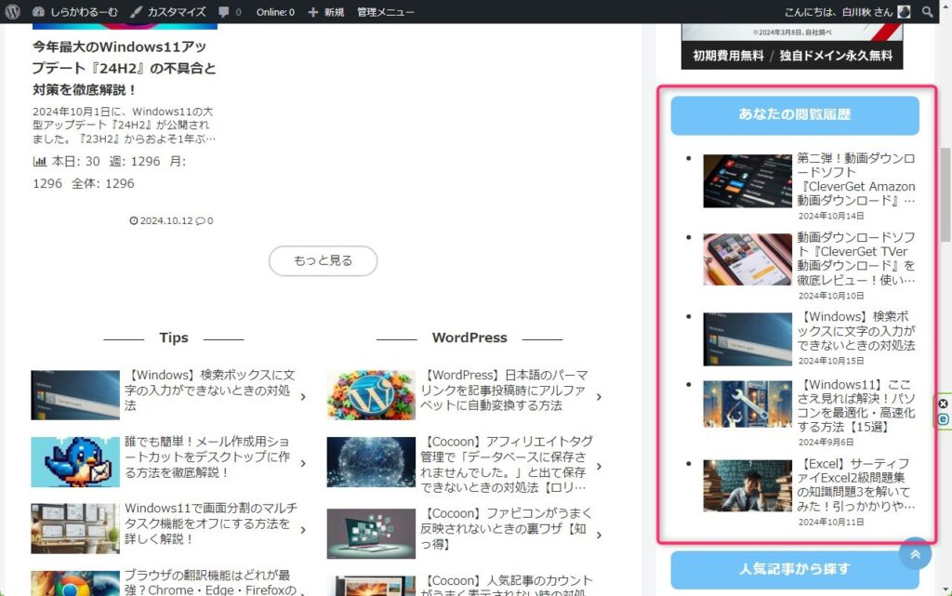Screen dimensions: 952x596
Task: Click the user avatar icon for 白川秋
Action: coord(904,12)
